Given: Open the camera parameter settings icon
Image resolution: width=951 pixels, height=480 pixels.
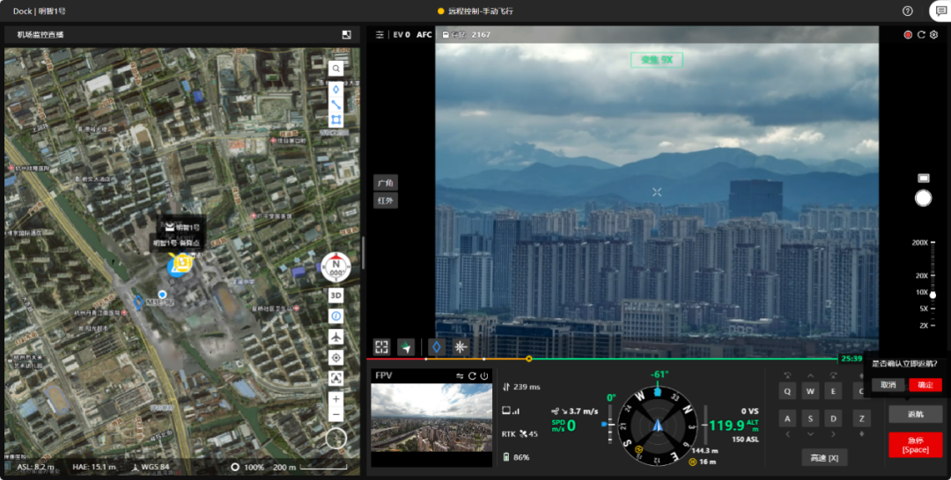Looking at the screenshot, I should (380, 34).
